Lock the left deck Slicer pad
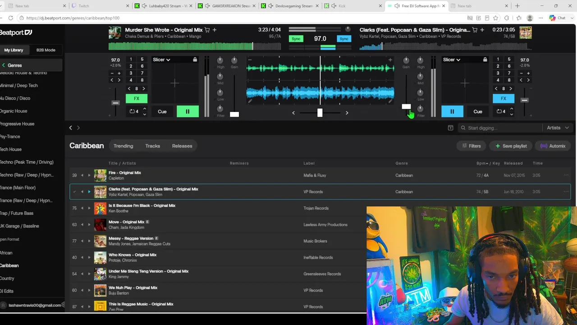The image size is (577, 325). point(195,60)
